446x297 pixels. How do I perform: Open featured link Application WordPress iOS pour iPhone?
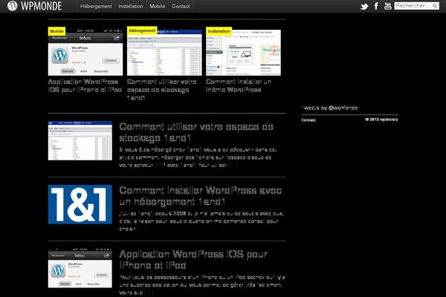[85, 86]
